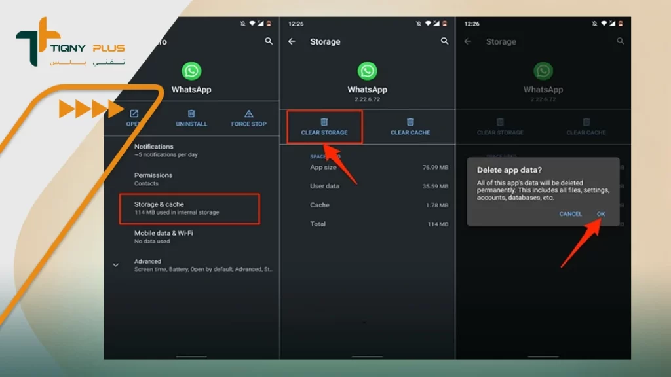671x377 pixels.
Task: Tap the muted notification bell in the middle status bar
Action: click(x=418, y=24)
